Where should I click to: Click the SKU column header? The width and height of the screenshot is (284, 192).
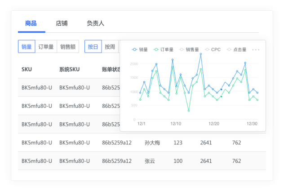click(x=27, y=69)
